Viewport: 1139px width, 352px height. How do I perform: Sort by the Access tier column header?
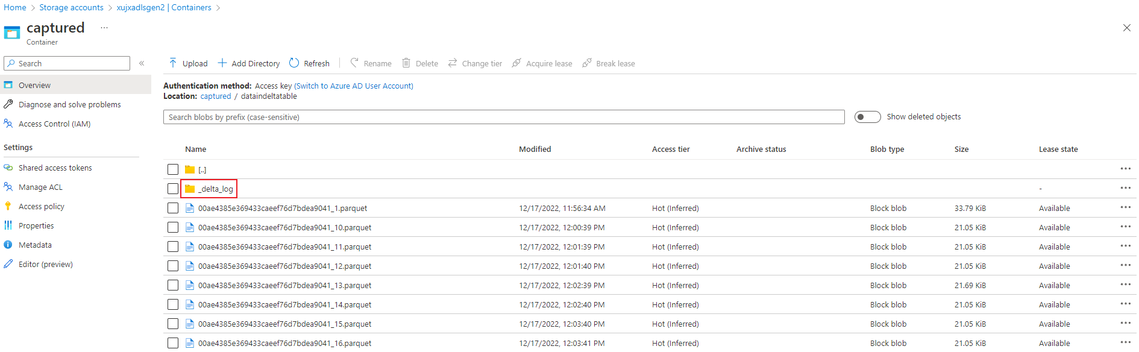[x=671, y=149]
